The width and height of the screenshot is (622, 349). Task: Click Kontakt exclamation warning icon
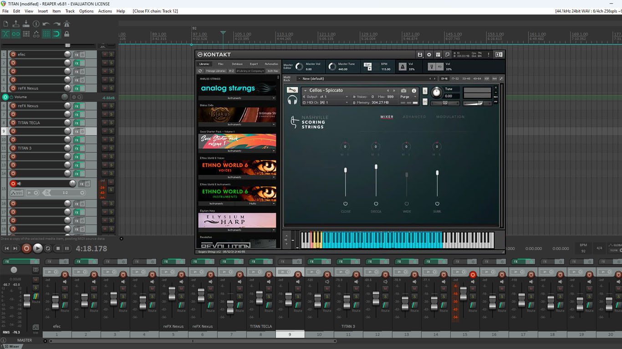(489, 55)
